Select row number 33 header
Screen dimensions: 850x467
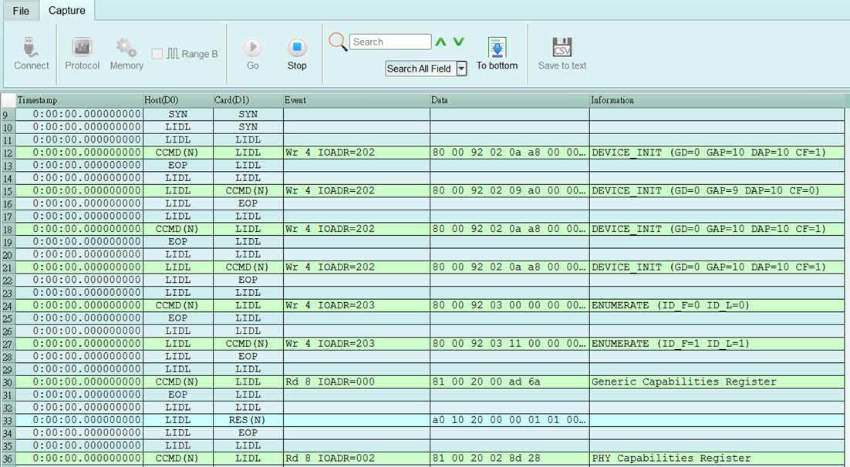coord(8,421)
